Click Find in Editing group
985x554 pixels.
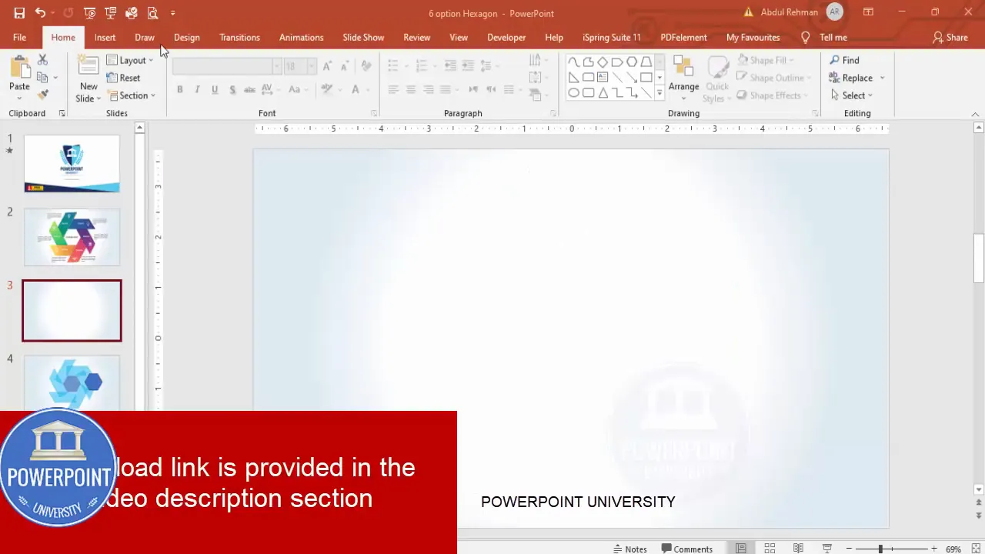click(844, 60)
